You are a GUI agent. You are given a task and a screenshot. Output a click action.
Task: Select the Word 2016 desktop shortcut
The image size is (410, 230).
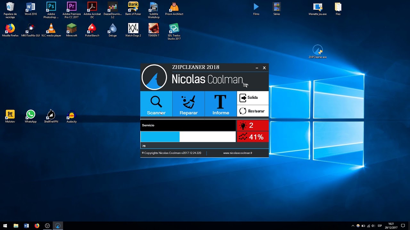tap(31, 9)
